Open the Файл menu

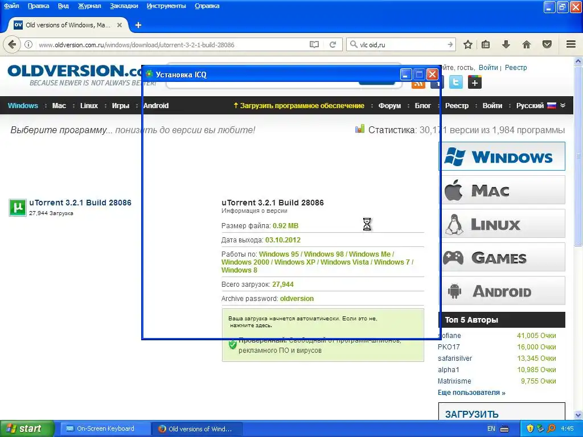pos(11,6)
